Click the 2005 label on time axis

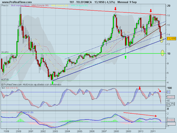tap(80, 131)
